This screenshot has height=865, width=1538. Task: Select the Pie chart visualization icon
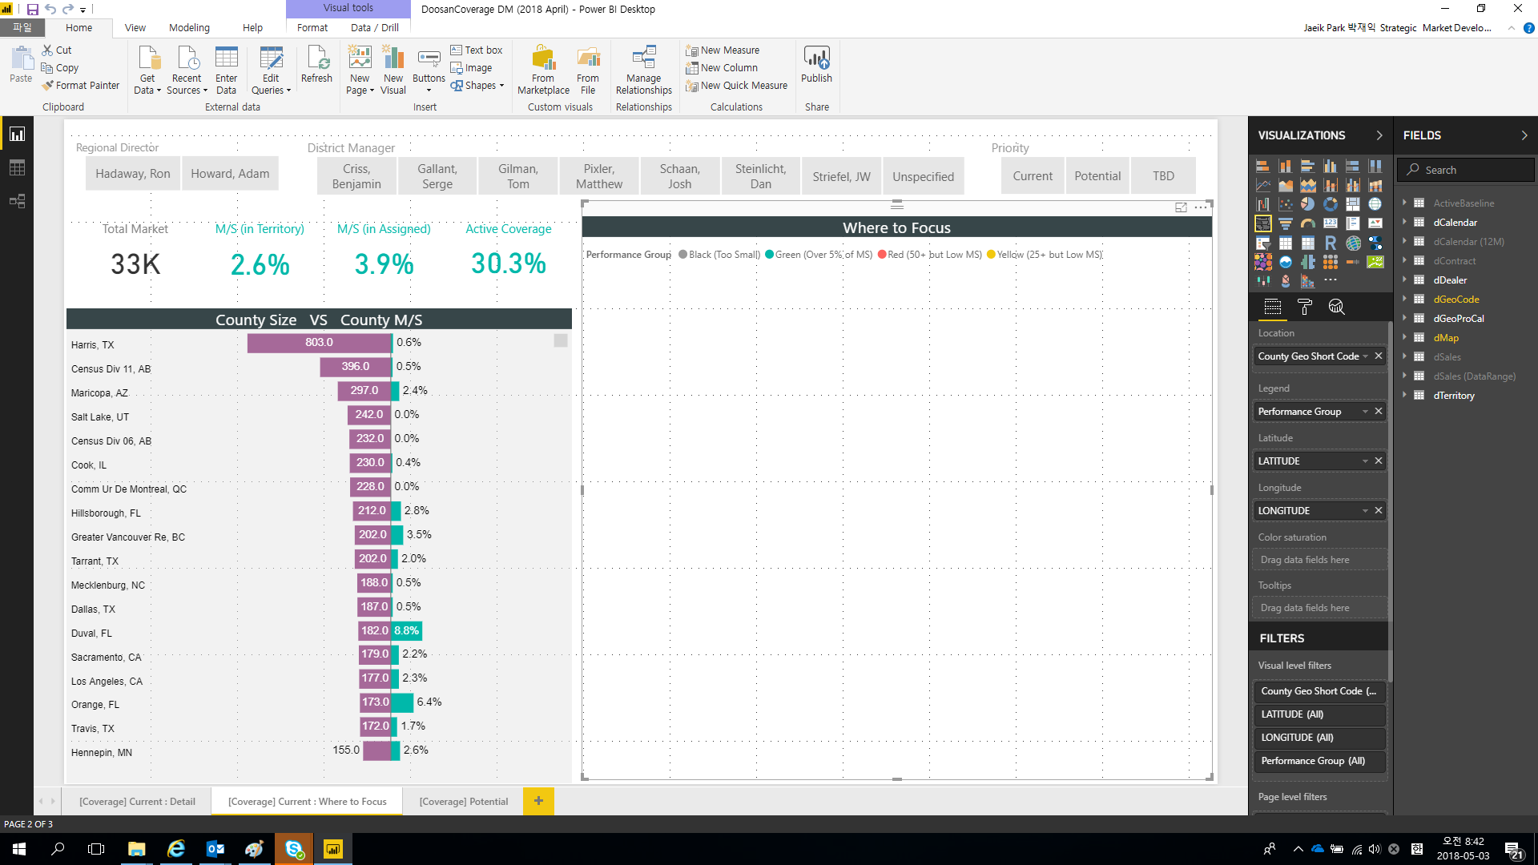pyautogui.click(x=1307, y=204)
